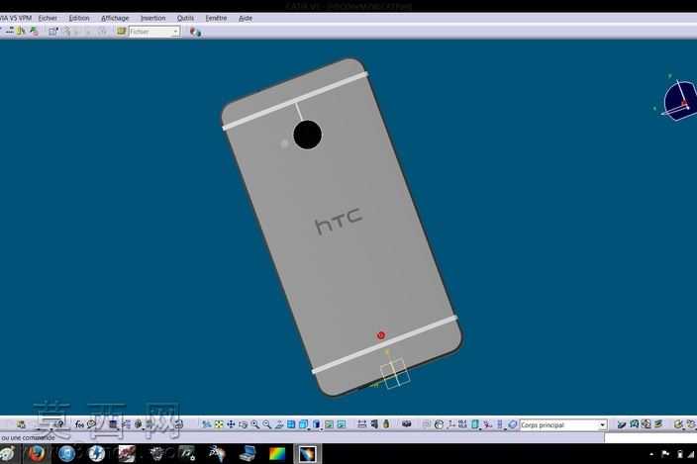This screenshot has height=464, width=697.
Task: Click the formula f(x) icon
Action: click(x=79, y=424)
